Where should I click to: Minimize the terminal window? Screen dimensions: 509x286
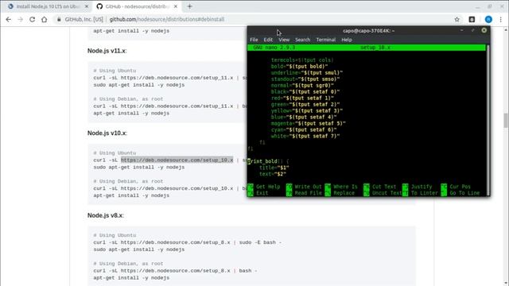pyautogui.click(x=461, y=30)
